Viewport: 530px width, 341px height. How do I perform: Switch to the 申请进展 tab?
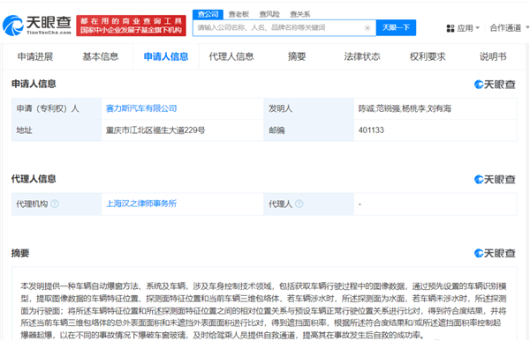[35, 56]
